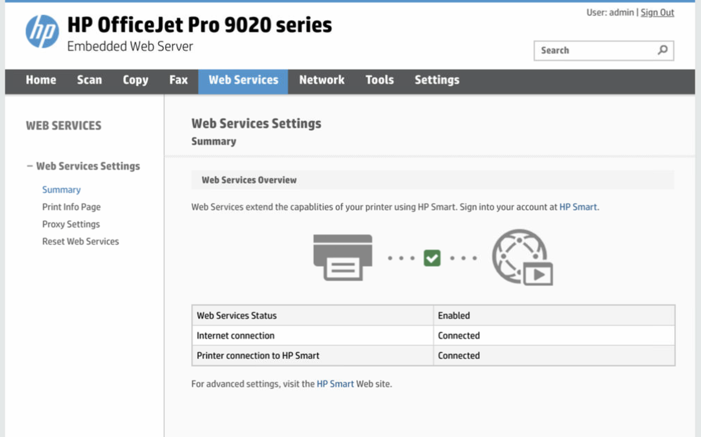Focus the Search input field
The height and width of the screenshot is (437, 701).
tap(594, 50)
